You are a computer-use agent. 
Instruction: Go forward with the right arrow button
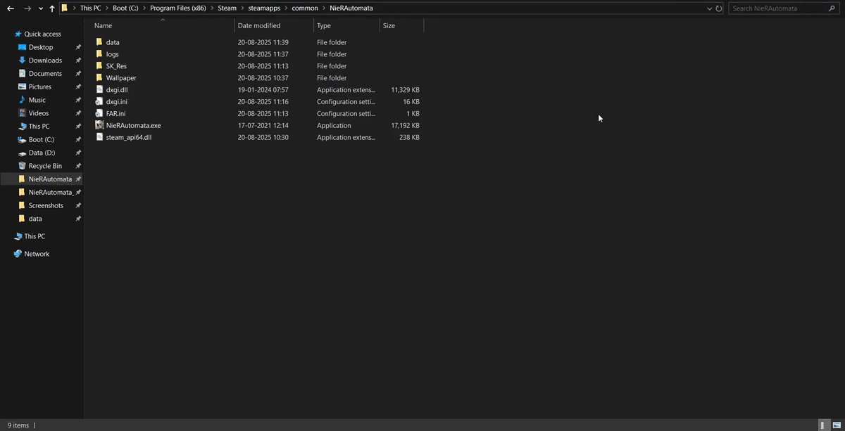[27, 8]
